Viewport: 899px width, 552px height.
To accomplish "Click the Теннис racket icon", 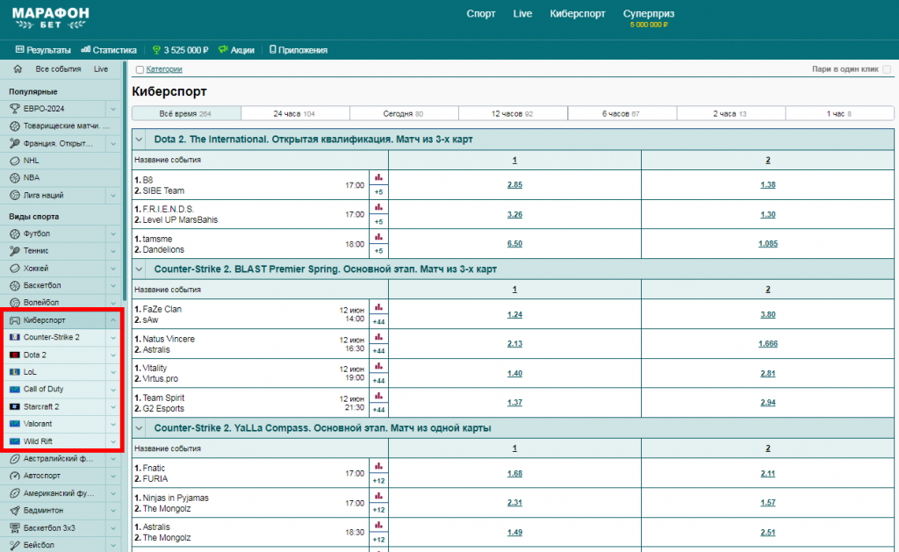I will 15,251.
